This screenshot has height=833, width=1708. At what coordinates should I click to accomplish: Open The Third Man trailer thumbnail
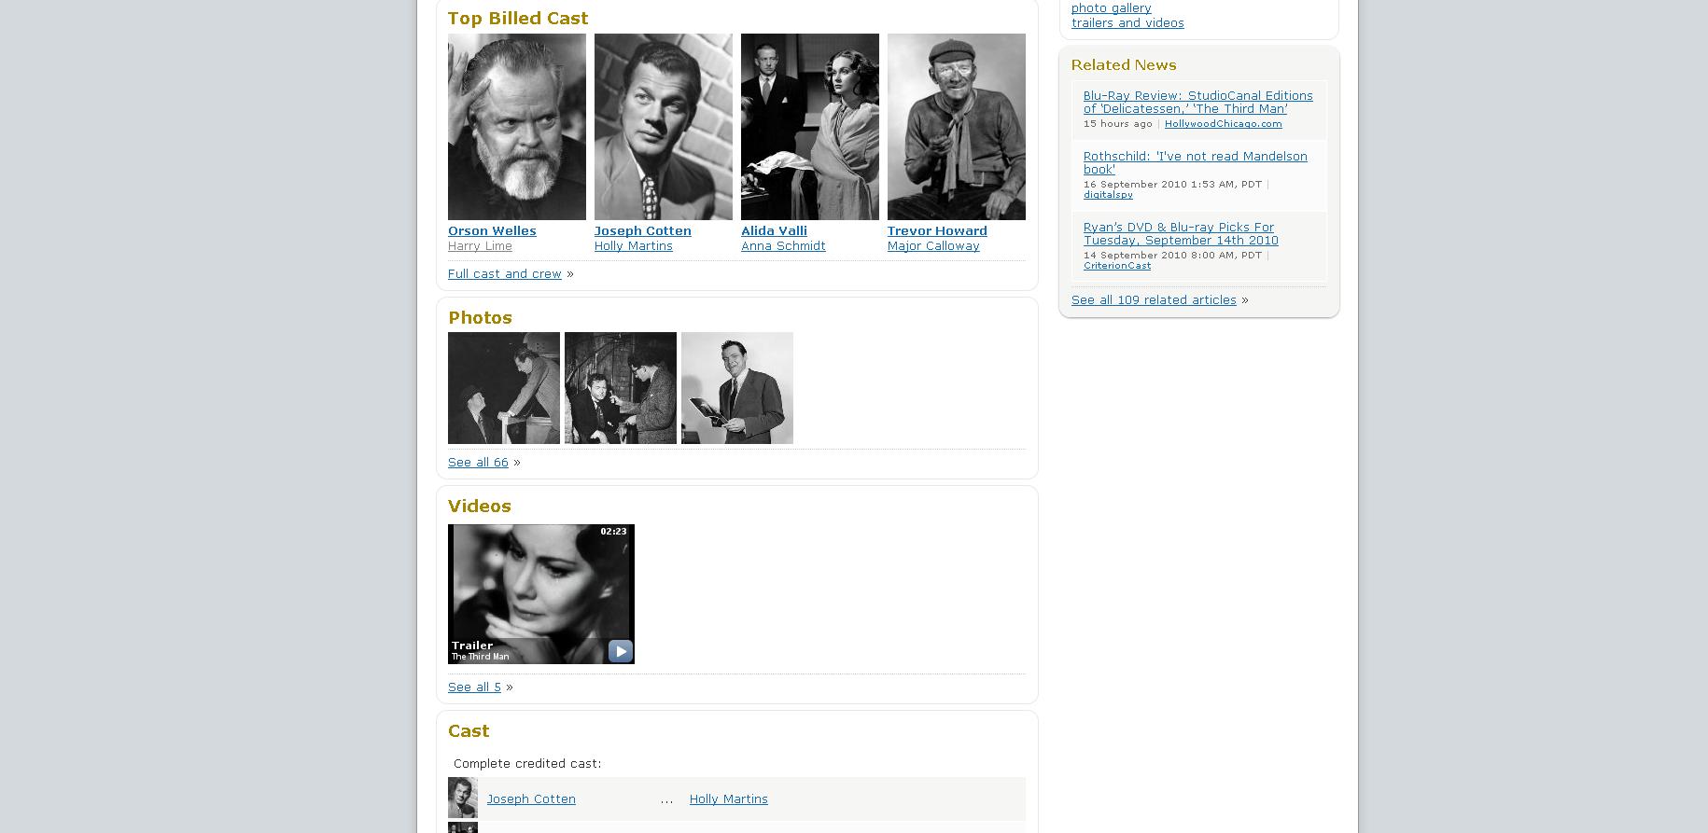541,594
